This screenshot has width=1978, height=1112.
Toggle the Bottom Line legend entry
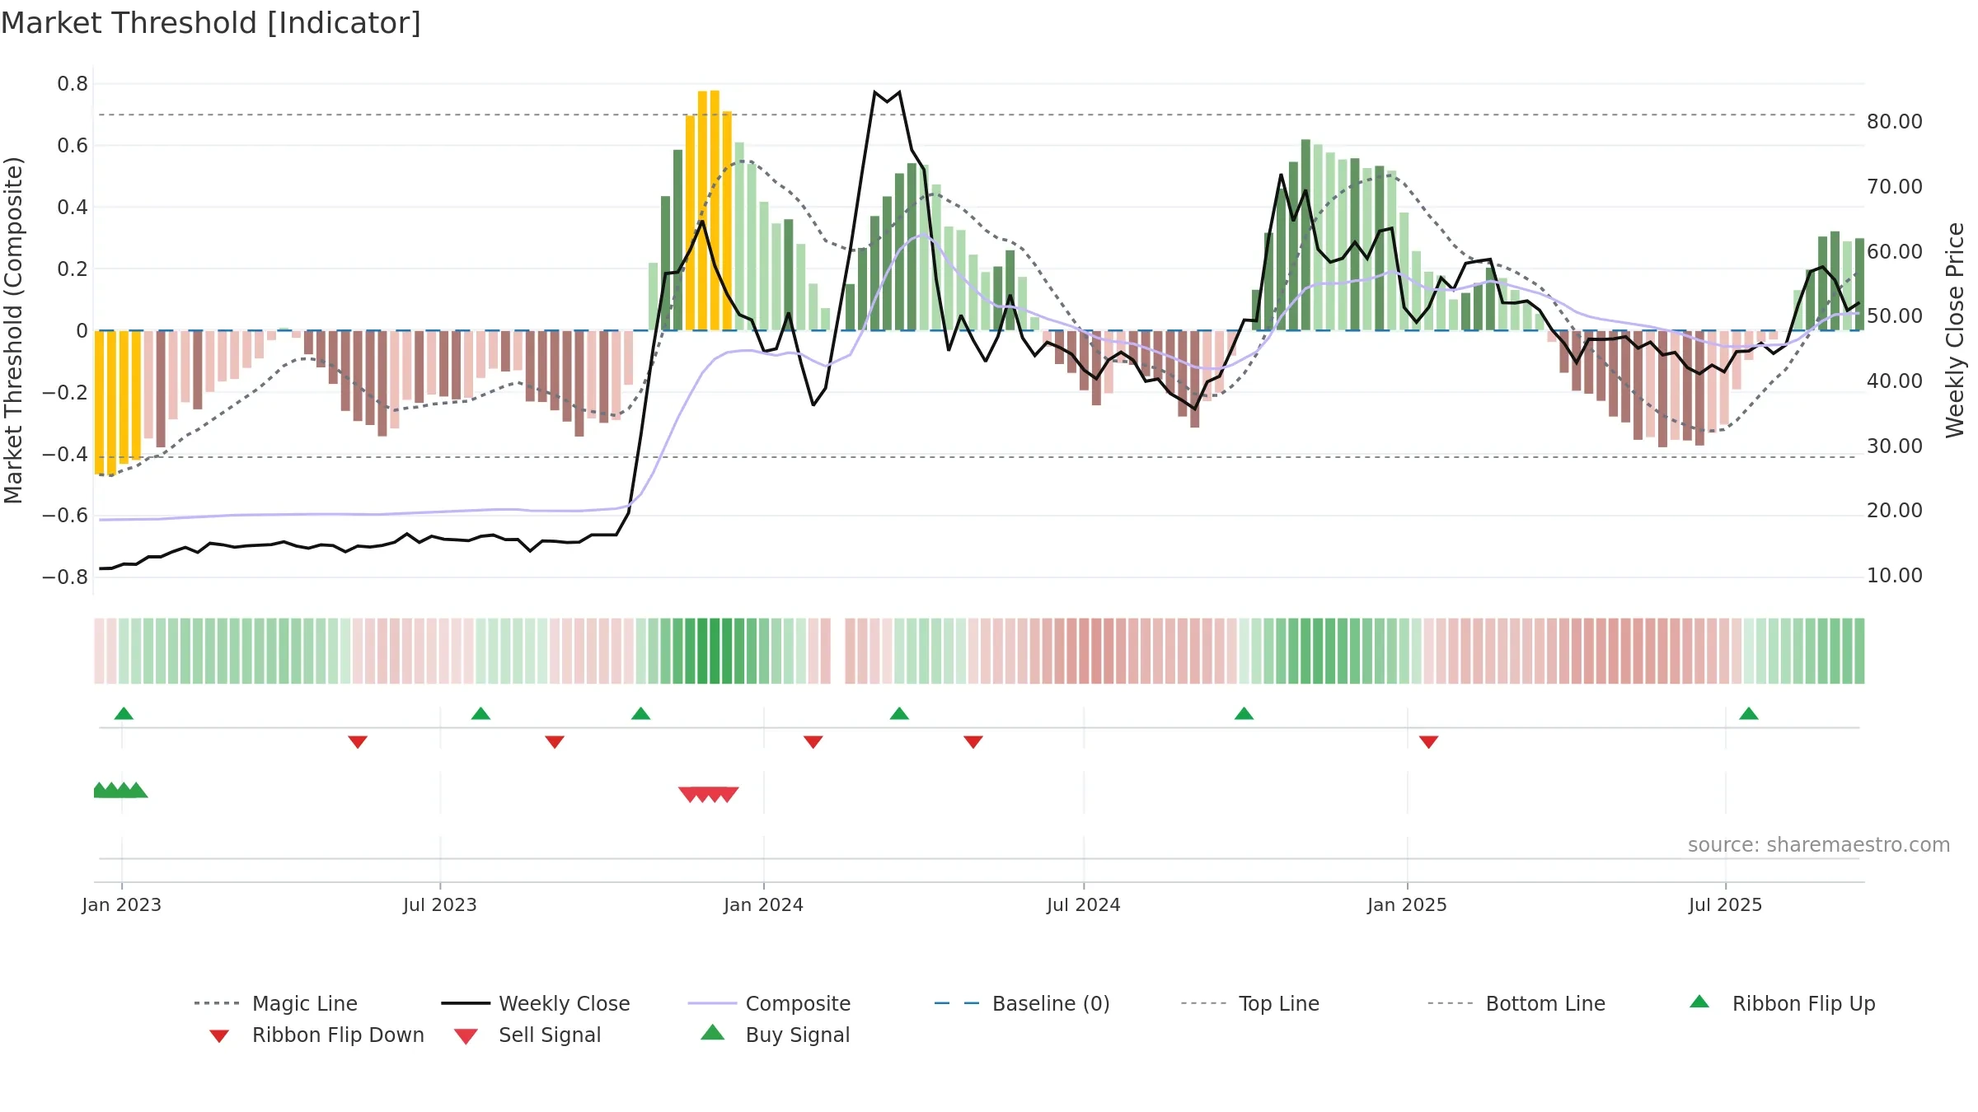pos(1516,1003)
